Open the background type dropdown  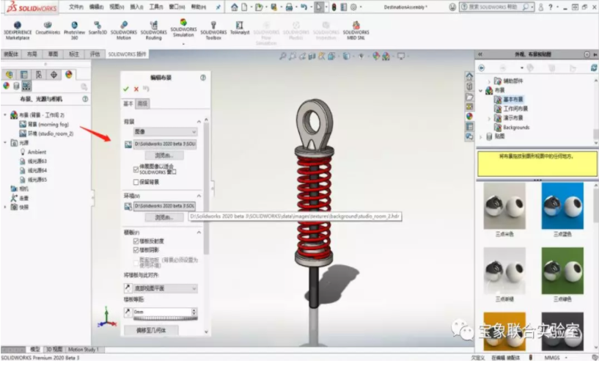pyautogui.click(x=165, y=131)
